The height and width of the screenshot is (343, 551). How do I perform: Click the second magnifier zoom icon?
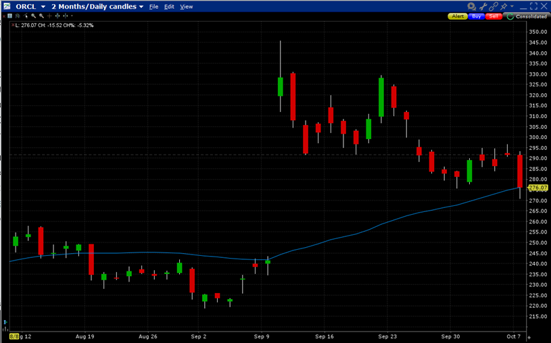[x=41, y=16]
